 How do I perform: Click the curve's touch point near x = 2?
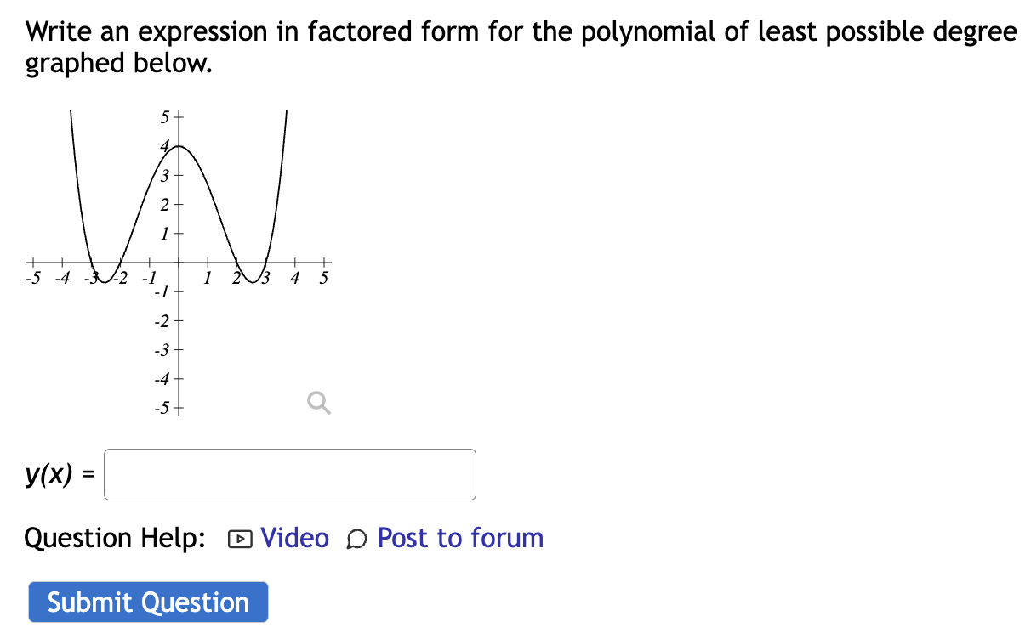pyautogui.click(x=236, y=262)
